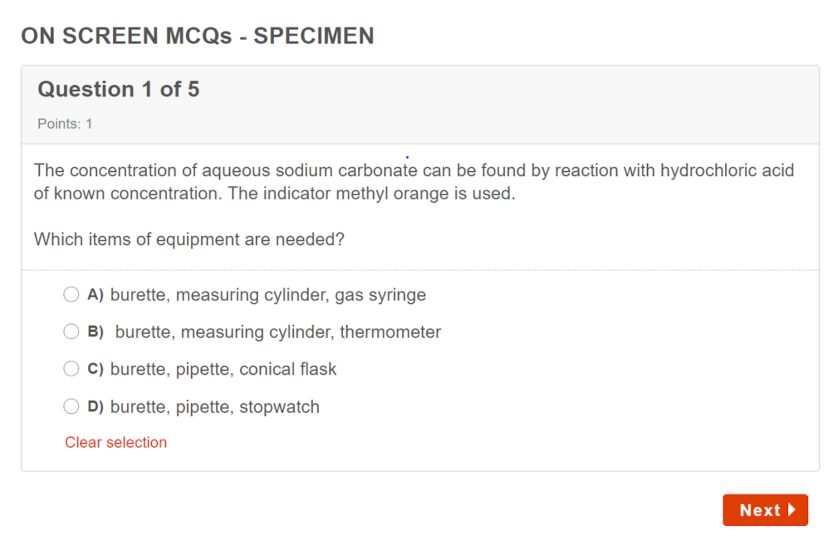Clear selection using the red link

coord(116,442)
